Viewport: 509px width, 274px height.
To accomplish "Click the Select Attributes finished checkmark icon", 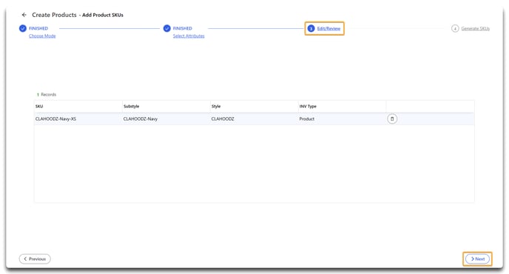I will pos(167,29).
